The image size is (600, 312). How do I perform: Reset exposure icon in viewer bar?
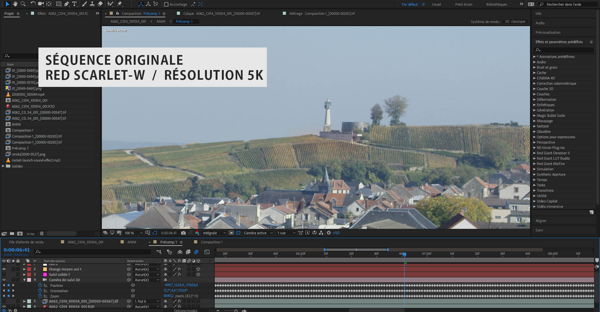tap(329, 233)
